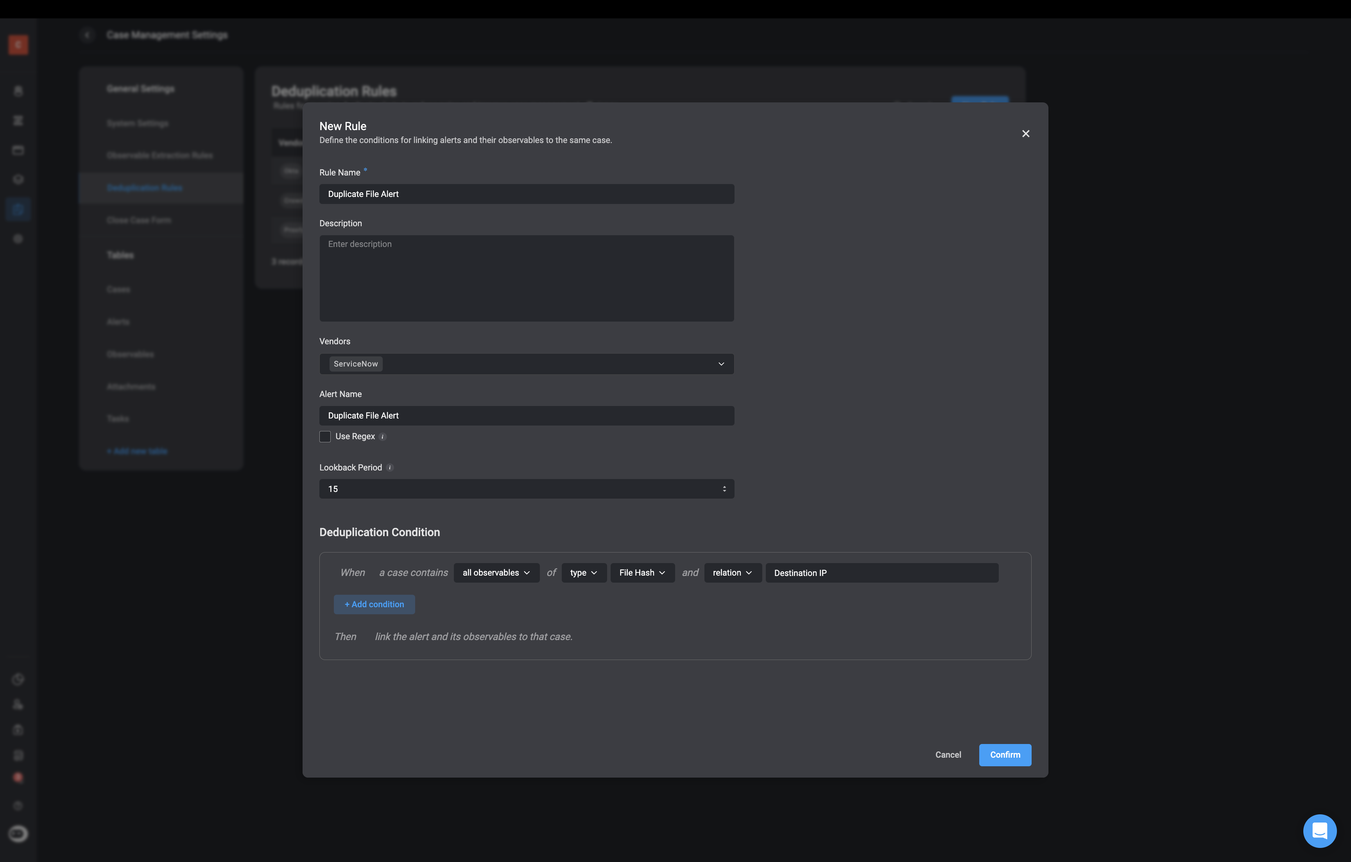This screenshot has width=1351, height=862.
Task: Click into the Description text area
Action: tap(526, 278)
